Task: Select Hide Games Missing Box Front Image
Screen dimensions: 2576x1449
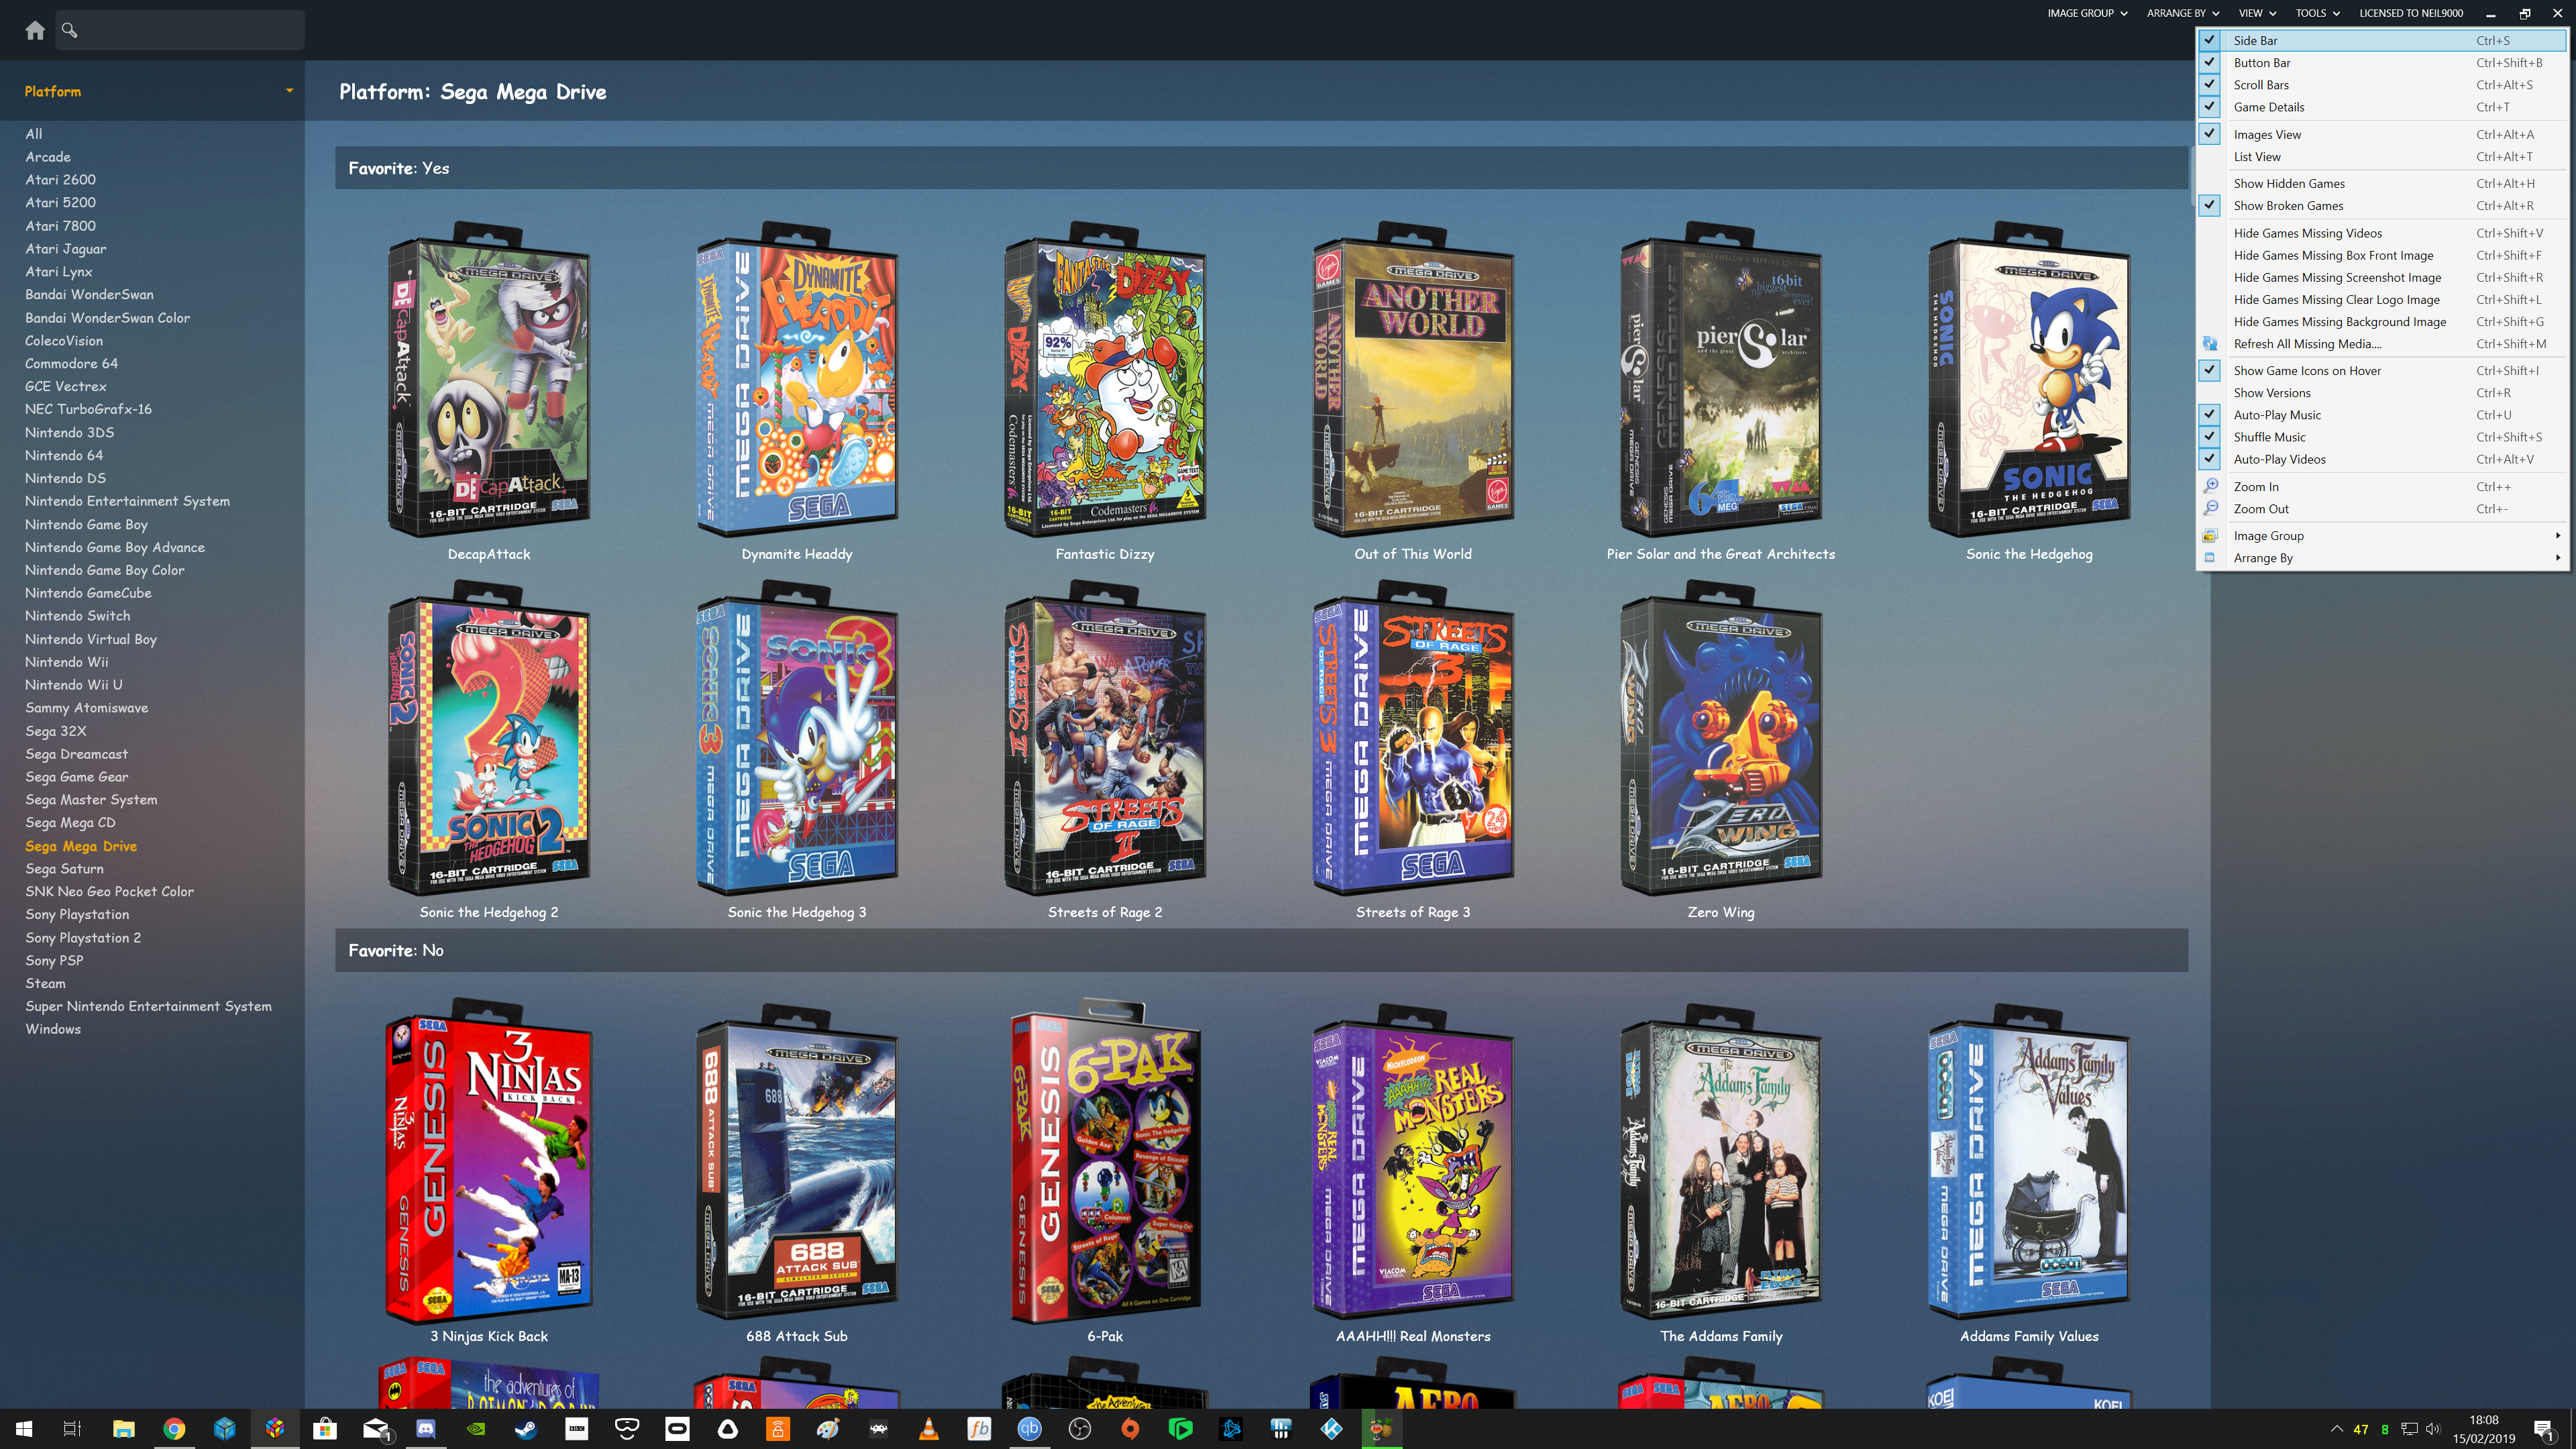Action: 2382,255
